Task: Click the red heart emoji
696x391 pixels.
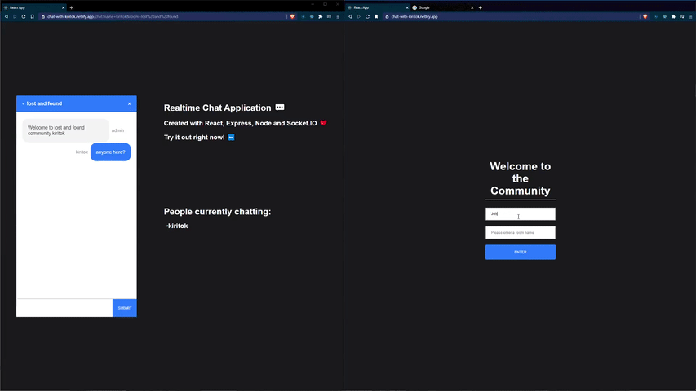Action: [x=323, y=123]
